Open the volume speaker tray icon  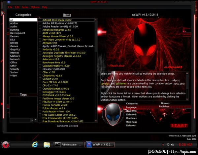click(x=173, y=145)
